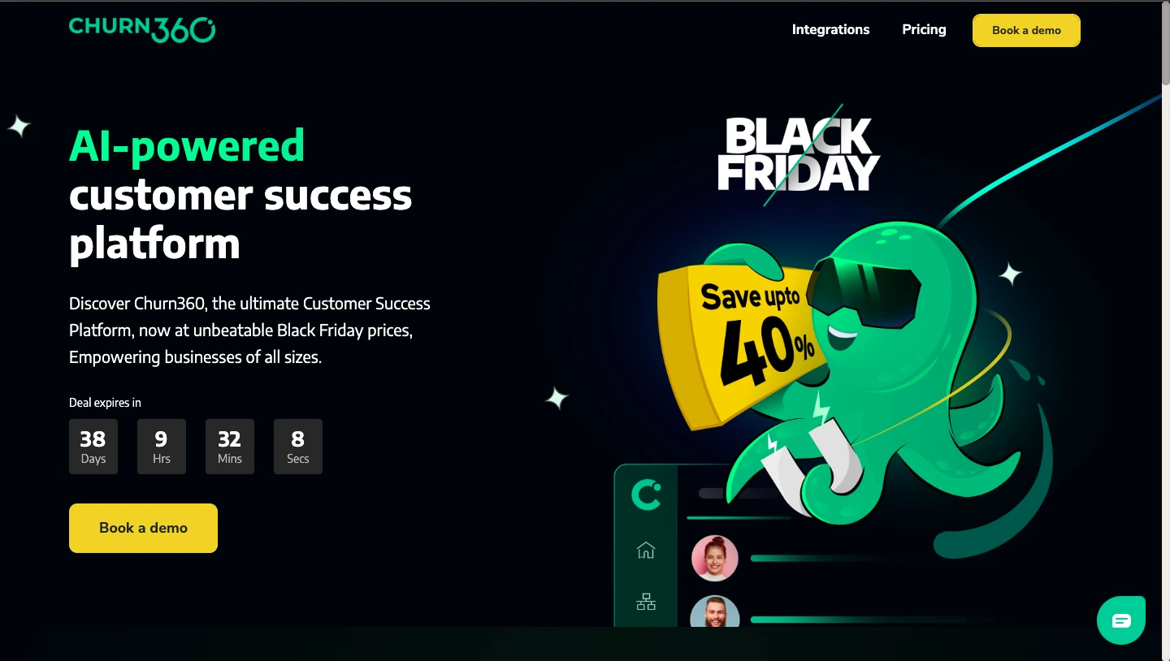Click the hierarchy icon in the dashboard sidebar

point(646,602)
